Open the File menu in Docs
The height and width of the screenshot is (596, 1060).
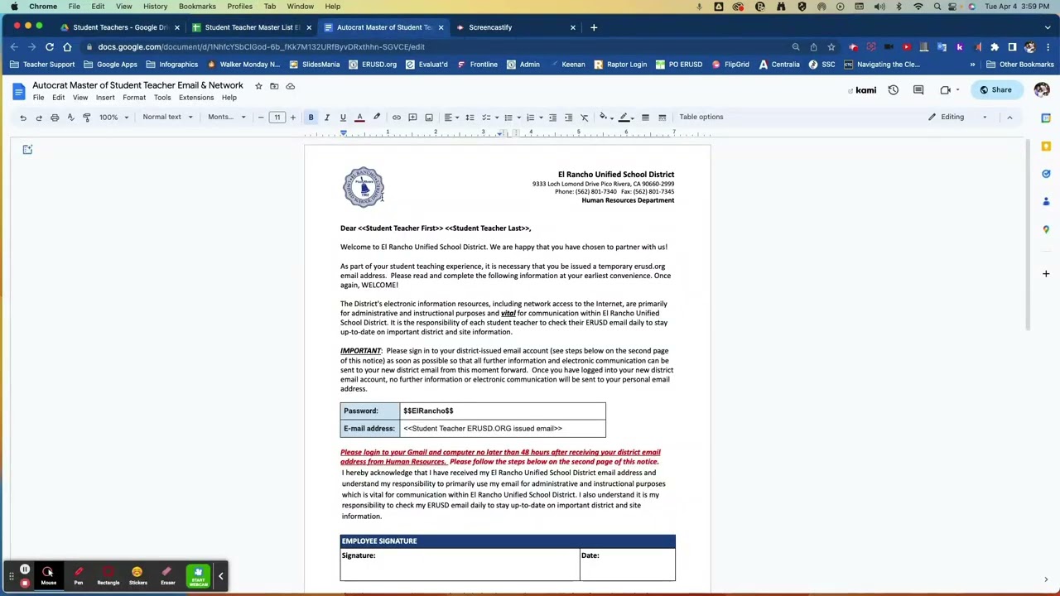pyautogui.click(x=38, y=98)
